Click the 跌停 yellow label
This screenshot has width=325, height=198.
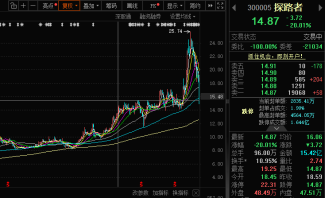247,111
